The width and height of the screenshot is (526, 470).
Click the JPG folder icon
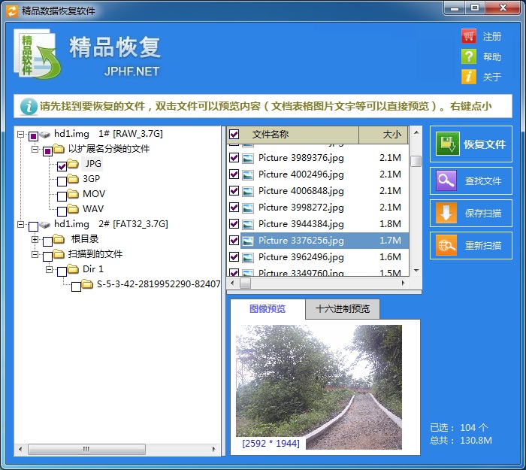click(x=73, y=164)
